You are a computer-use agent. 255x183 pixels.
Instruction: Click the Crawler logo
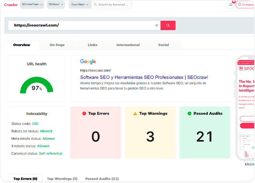click(x=11, y=5)
